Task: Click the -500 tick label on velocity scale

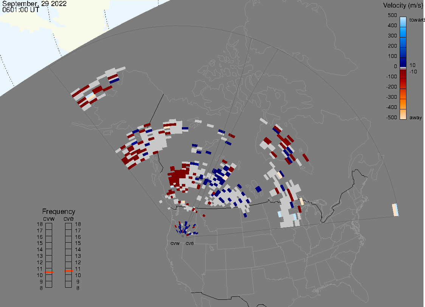Action: click(391, 117)
